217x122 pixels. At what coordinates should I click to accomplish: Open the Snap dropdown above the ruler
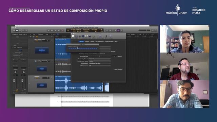pos(134,34)
